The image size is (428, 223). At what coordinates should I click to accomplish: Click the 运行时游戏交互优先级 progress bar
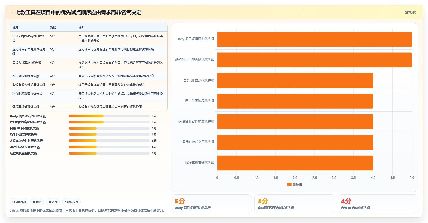click(x=109, y=147)
